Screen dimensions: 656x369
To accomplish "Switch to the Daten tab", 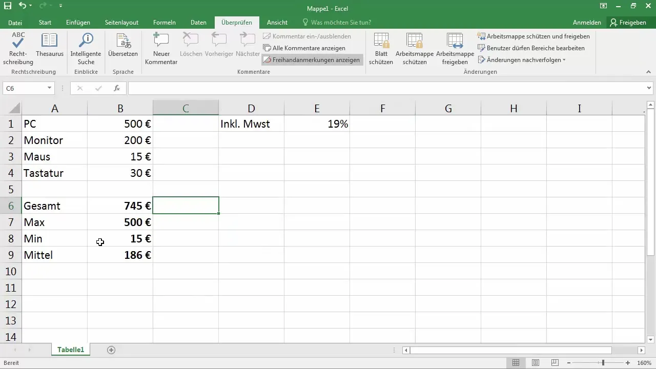I will pos(198,23).
